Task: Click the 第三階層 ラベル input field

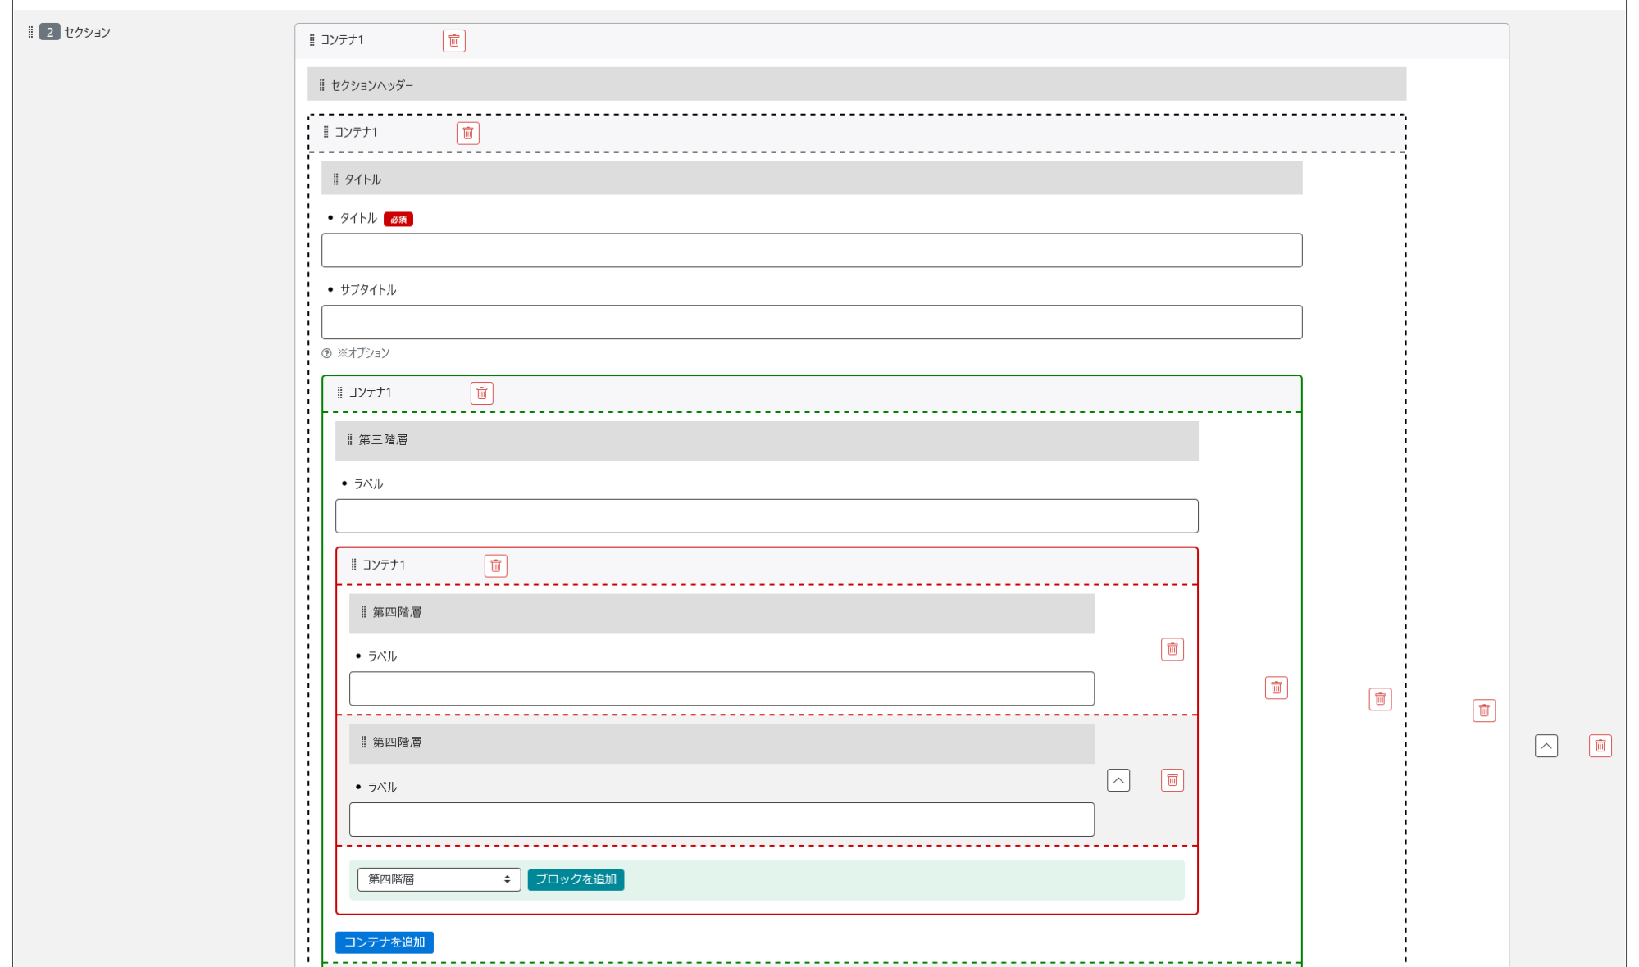Action: [x=766, y=516]
